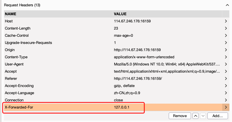Sort by the NAME column header

(11, 14)
